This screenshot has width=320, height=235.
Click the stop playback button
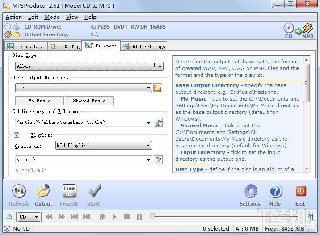point(127,217)
